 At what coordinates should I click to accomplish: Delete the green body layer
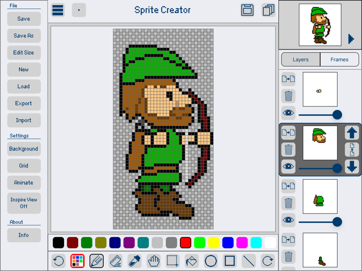tap(289, 203)
